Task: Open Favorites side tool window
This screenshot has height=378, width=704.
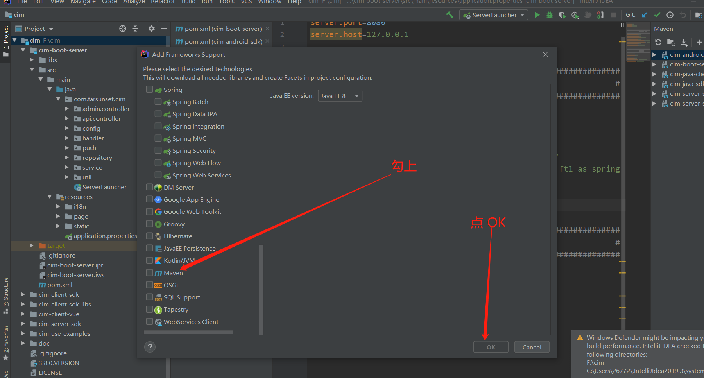Action: coord(5,343)
